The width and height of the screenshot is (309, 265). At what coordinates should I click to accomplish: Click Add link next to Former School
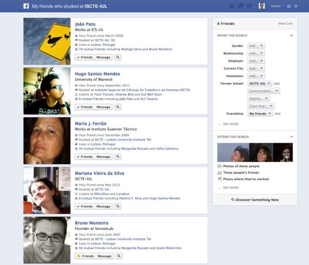(x=277, y=83)
